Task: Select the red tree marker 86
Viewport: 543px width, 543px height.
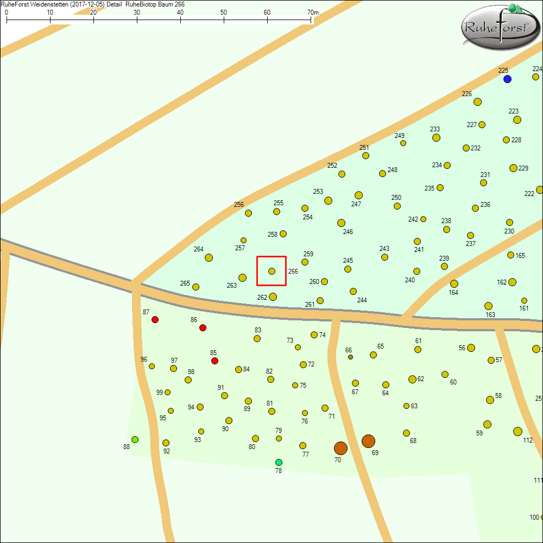Action: [x=203, y=327]
